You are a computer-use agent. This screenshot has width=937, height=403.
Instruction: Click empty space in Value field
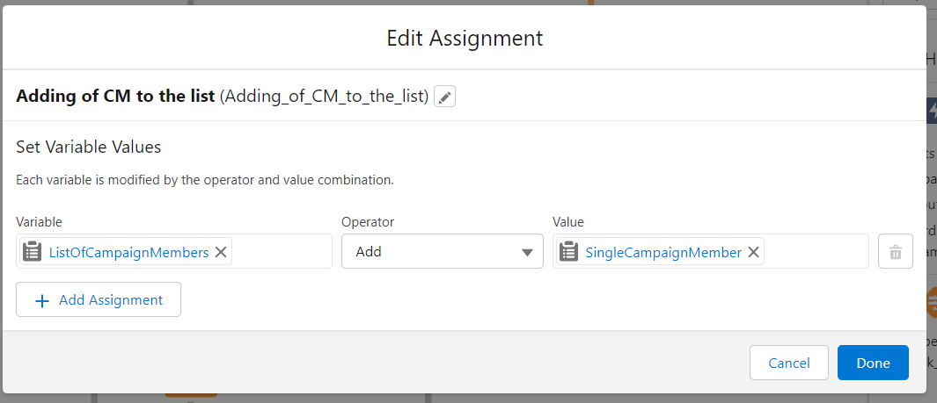pyautogui.click(x=816, y=252)
